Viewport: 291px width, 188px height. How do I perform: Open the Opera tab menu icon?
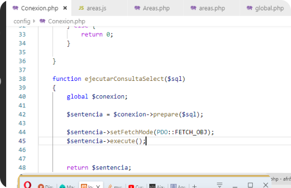219,185
